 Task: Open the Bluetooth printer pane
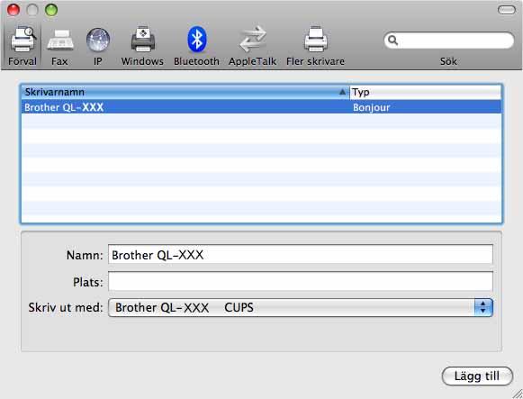(x=197, y=40)
